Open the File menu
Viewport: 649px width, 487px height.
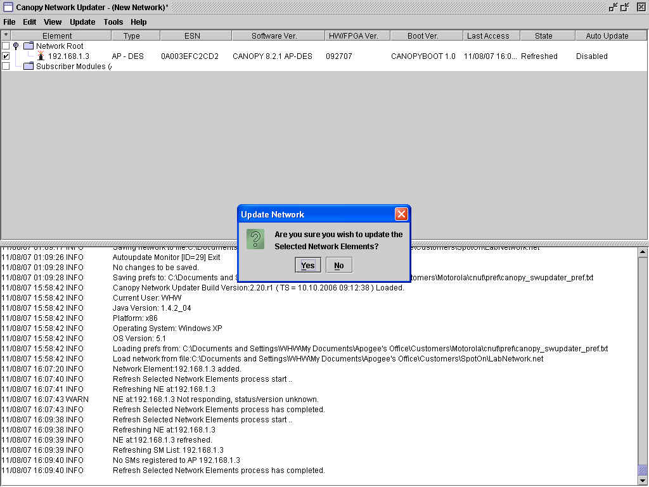[10, 22]
